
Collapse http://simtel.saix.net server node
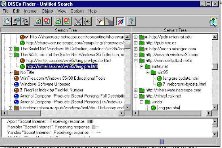click(136, 96)
